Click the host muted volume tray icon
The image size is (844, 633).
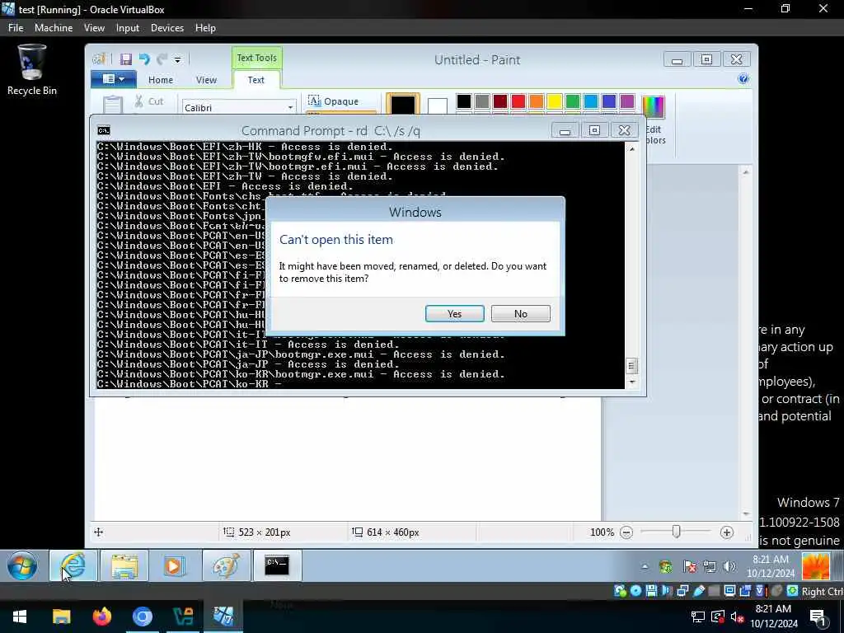coord(737,617)
